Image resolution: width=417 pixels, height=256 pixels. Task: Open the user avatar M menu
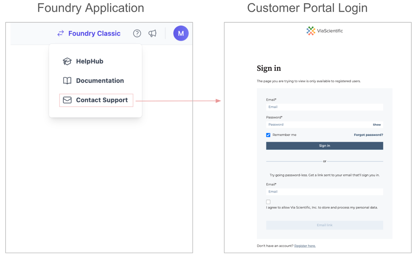click(181, 33)
